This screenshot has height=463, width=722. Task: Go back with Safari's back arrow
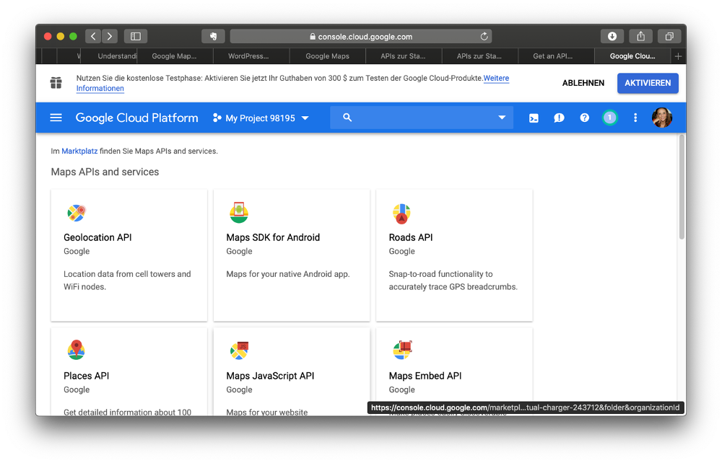pos(93,36)
